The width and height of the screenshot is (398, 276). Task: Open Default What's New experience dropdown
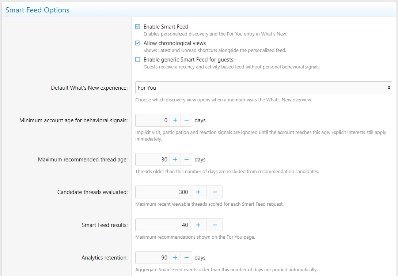click(x=264, y=88)
